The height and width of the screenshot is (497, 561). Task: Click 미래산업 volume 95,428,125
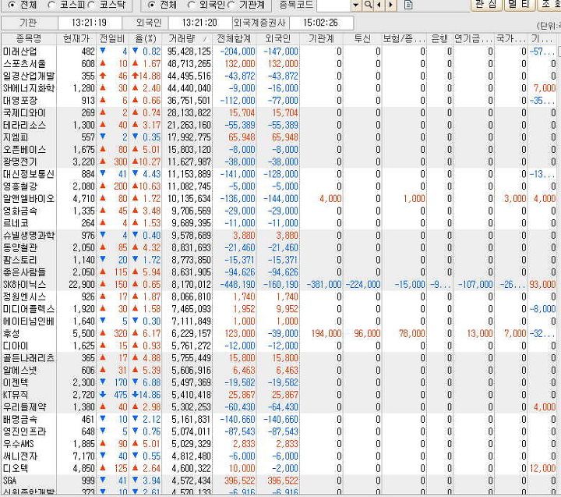(x=189, y=51)
